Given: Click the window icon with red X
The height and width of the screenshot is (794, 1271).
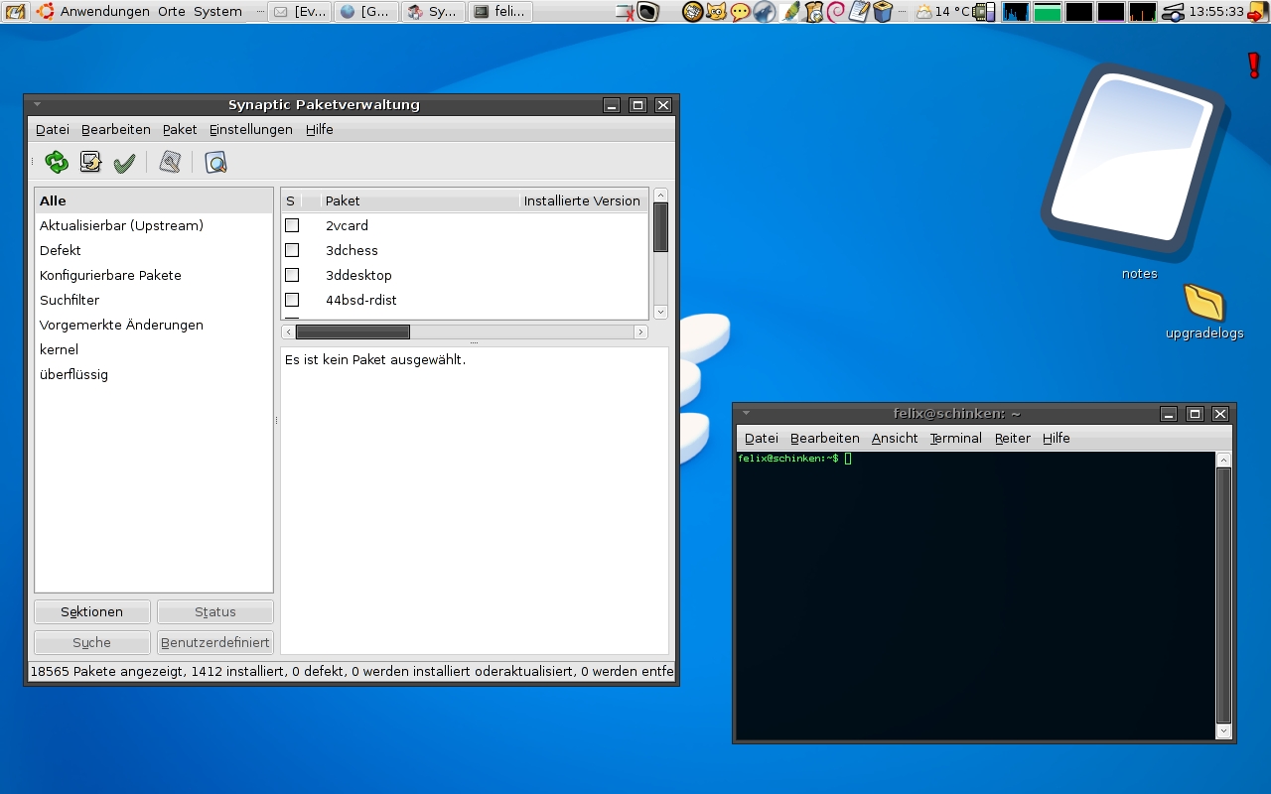Looking at the screenshot, I should [x=625, y=12].
